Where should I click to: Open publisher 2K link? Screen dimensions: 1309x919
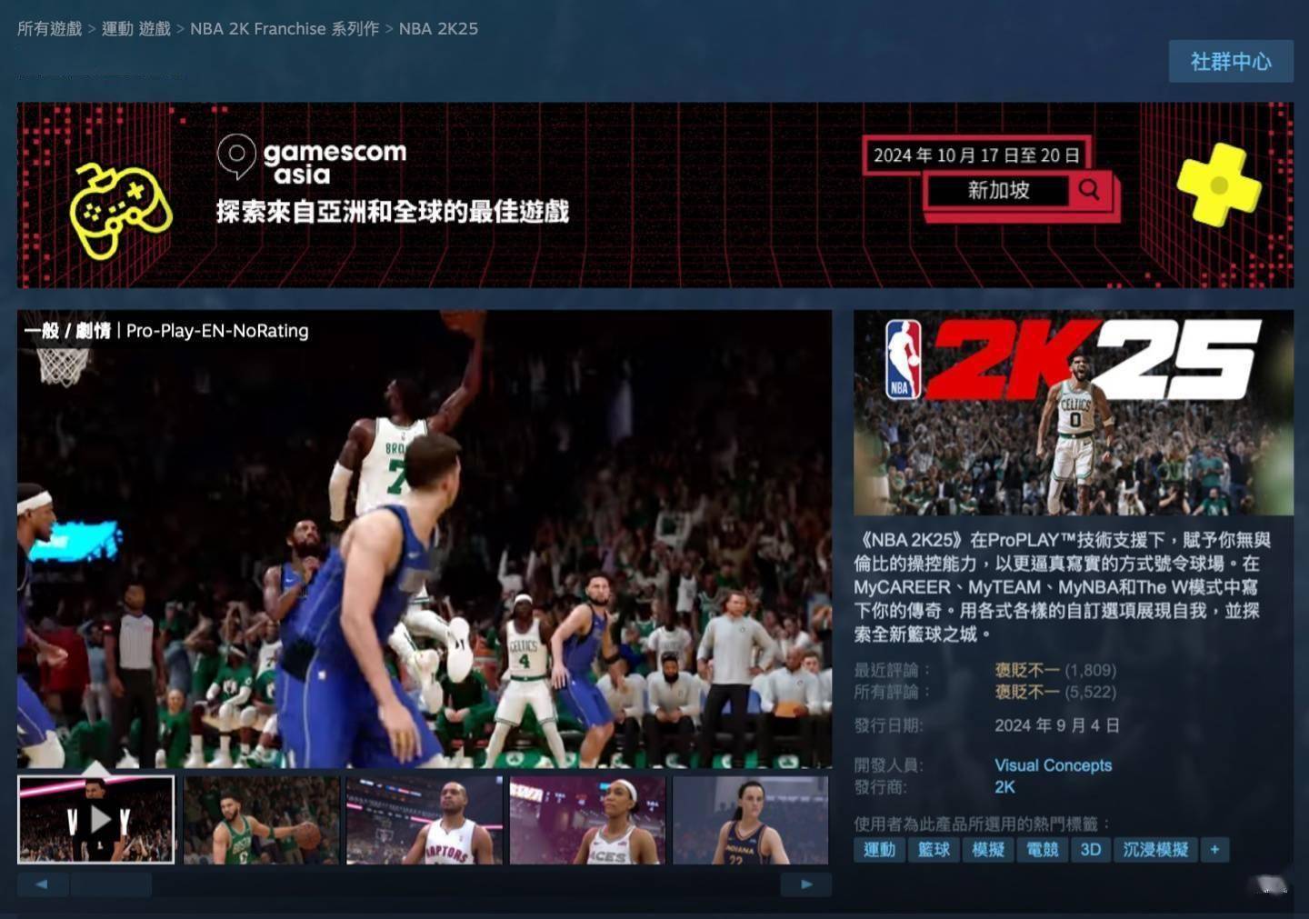1004,787
